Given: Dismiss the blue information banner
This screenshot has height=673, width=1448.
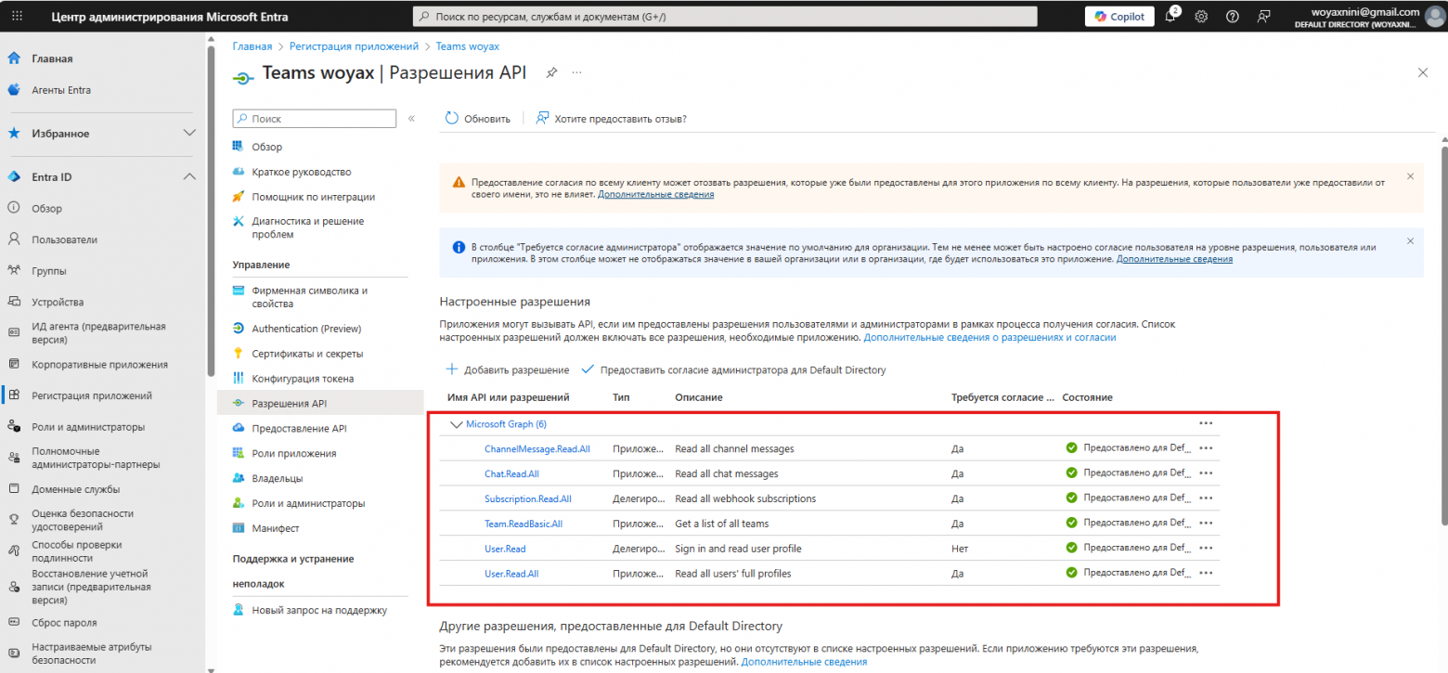Looking at the screenshot, I should click(x=1410, y=240).
